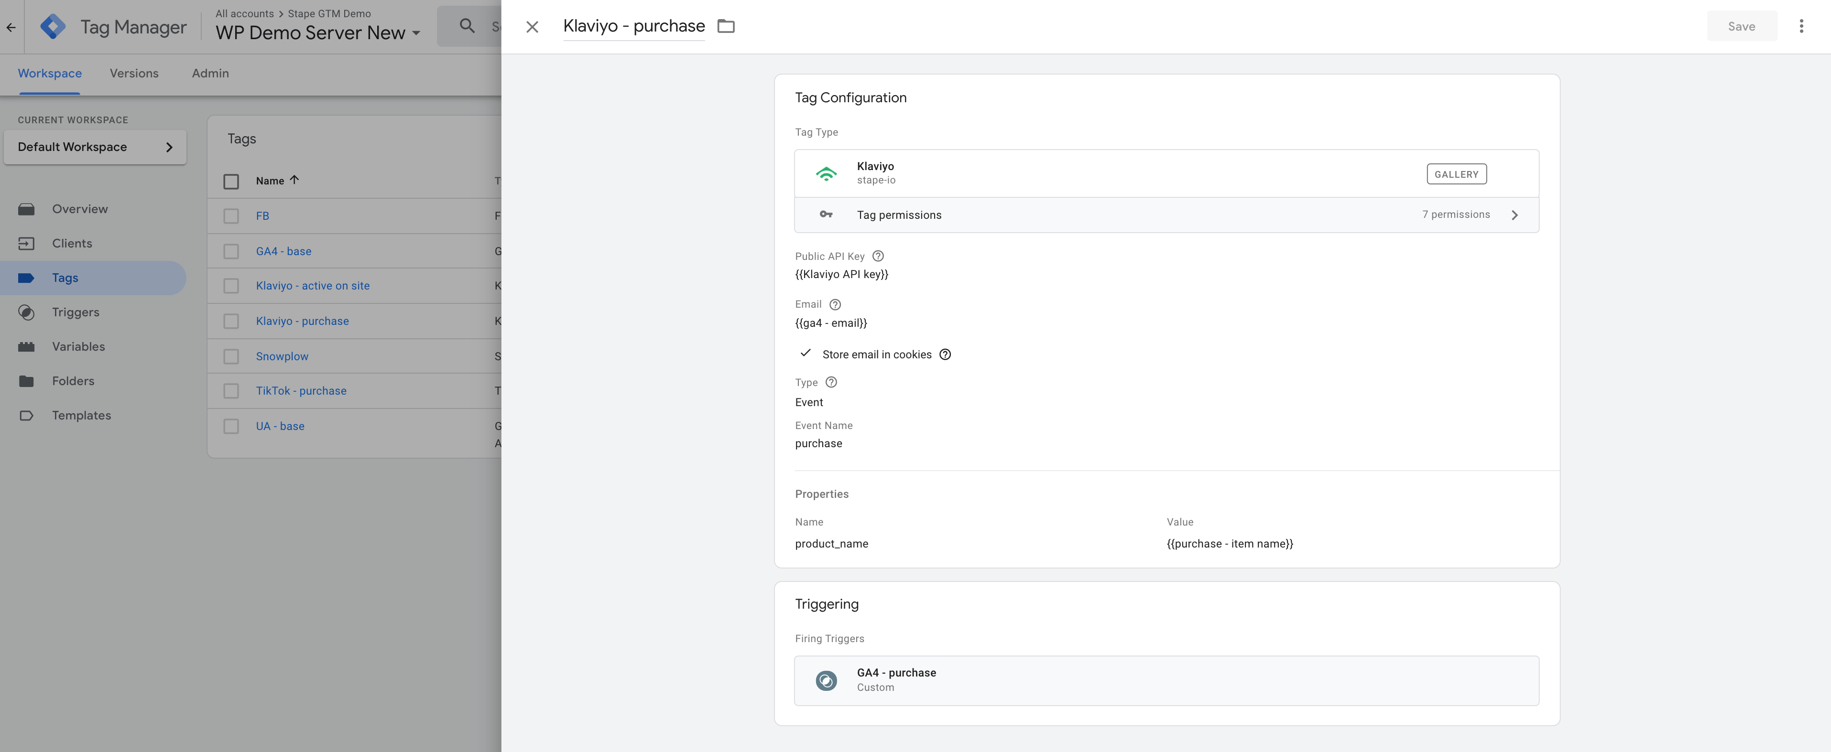Open the FB tag link
The height and width of the screenshot is (752, 1831).
pyautogui.click(x=262, y=216)
